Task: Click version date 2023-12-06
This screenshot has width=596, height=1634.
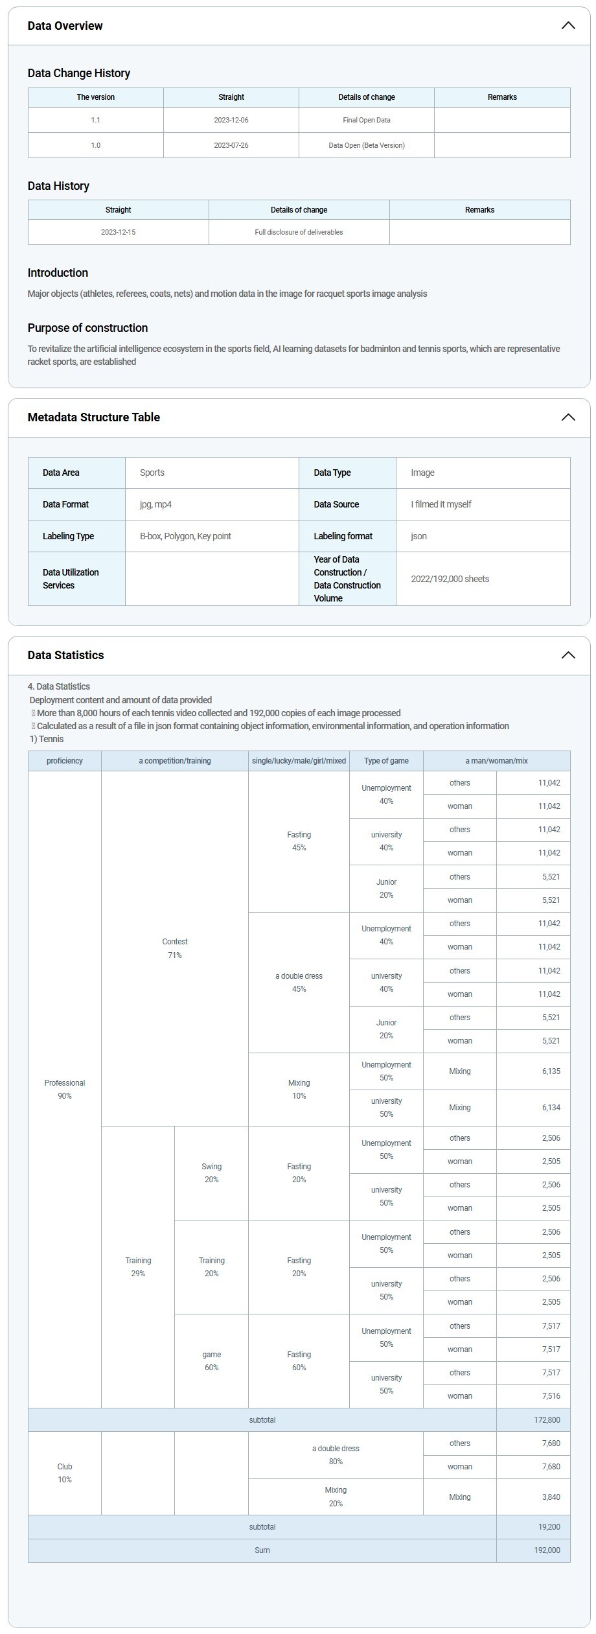Action: click(x=231, y=120)
